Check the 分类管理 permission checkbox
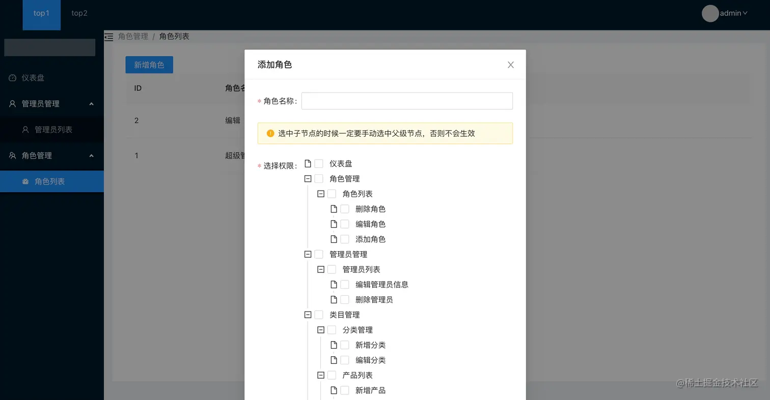This screenshot has height=400, width=770. pos(332,330)
